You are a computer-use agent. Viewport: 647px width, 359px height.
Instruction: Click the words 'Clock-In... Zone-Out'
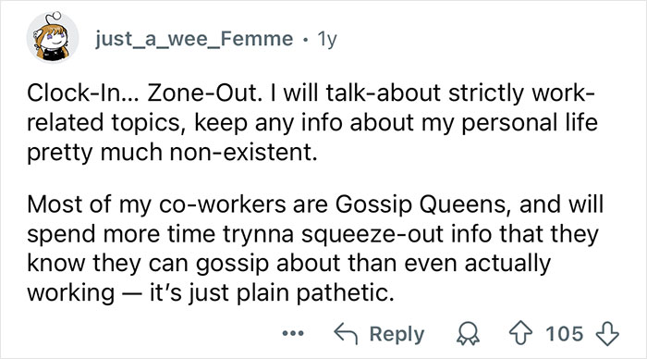pyautogui.click(x=145, y=93)
